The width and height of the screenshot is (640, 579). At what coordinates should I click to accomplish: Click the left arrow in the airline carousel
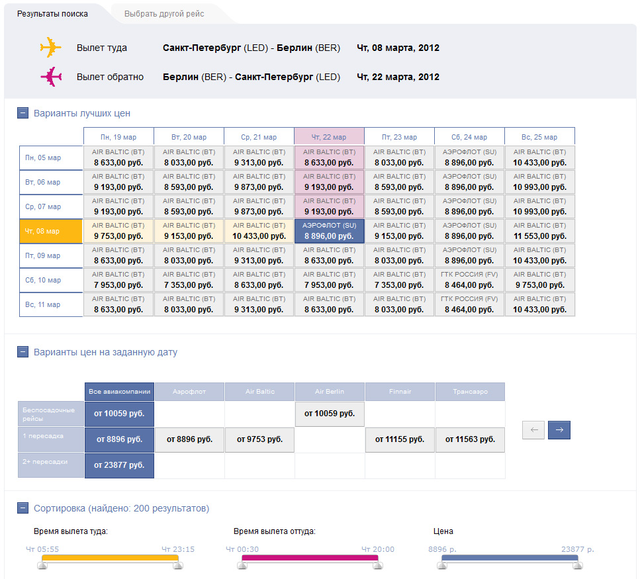(x=533, y=430)
